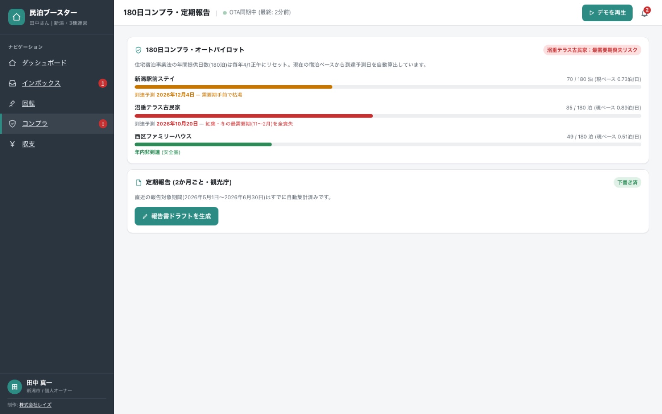662x414 pixels.
Task: Play the demo with デモを再生
Action: [x=607, y=13]
